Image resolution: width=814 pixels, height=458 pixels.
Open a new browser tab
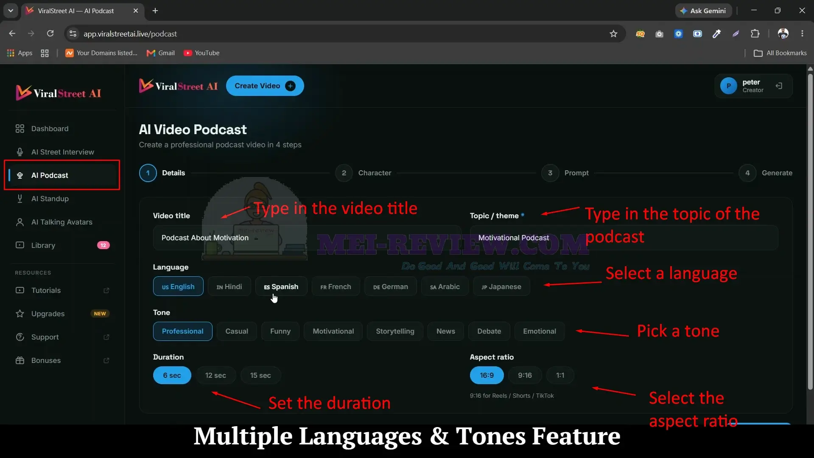(155, 11)
